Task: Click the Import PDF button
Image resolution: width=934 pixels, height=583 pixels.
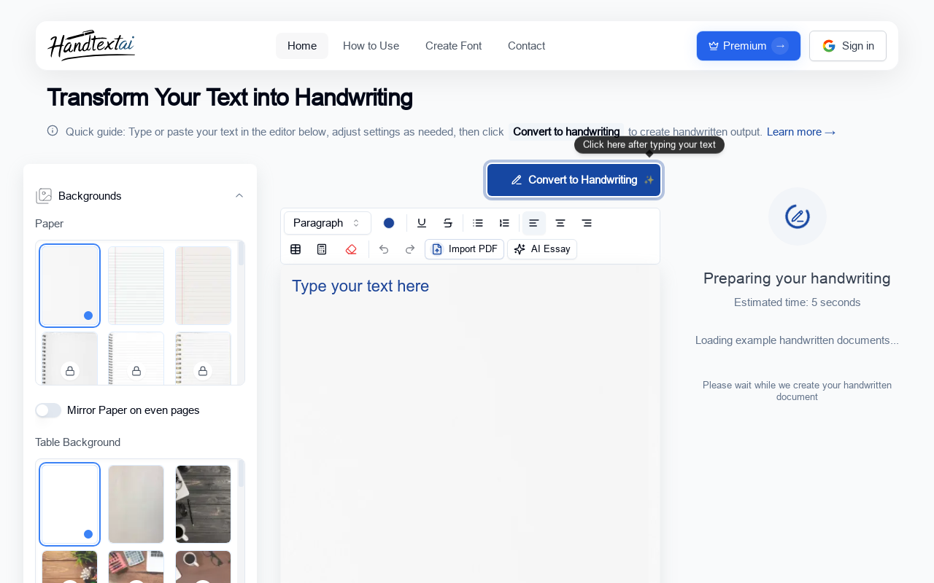Action: [464, 249]
